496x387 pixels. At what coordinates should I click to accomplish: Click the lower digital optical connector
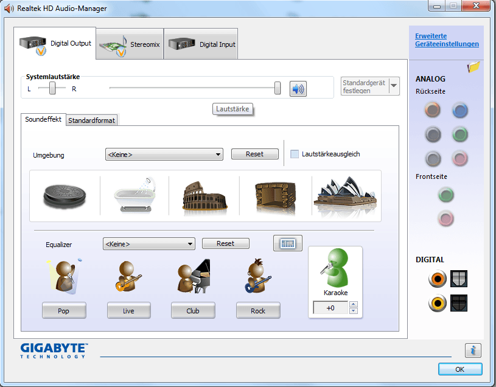point(459,303)
